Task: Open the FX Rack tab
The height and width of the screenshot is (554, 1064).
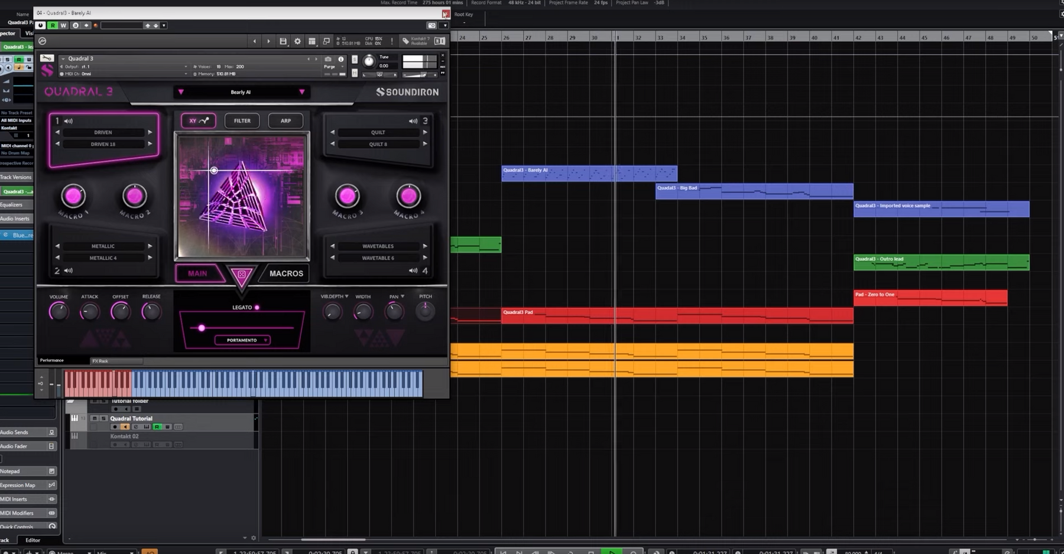Action: point(116,361)
